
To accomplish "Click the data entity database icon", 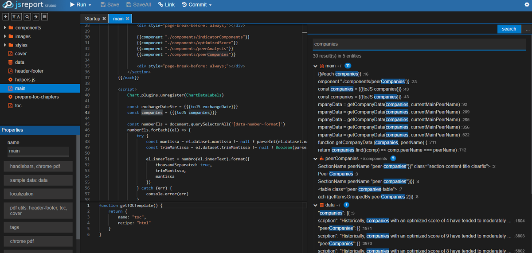I will click(x=11, y=62).
